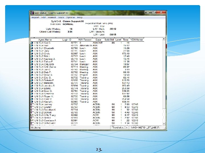Open the Edit menu
The height and width of the screenshot is (153, 205).
[43, 18]
